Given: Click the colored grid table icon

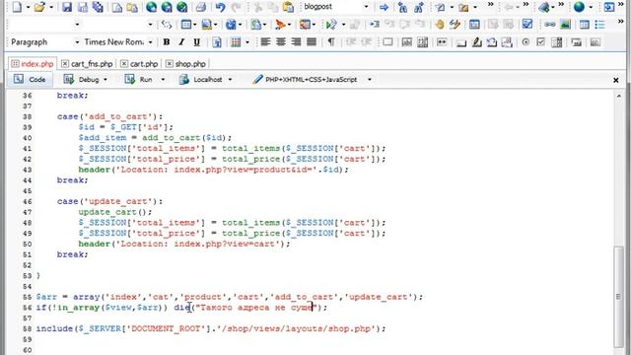Looking at the screenshot, I should click(x=236, y=41).
